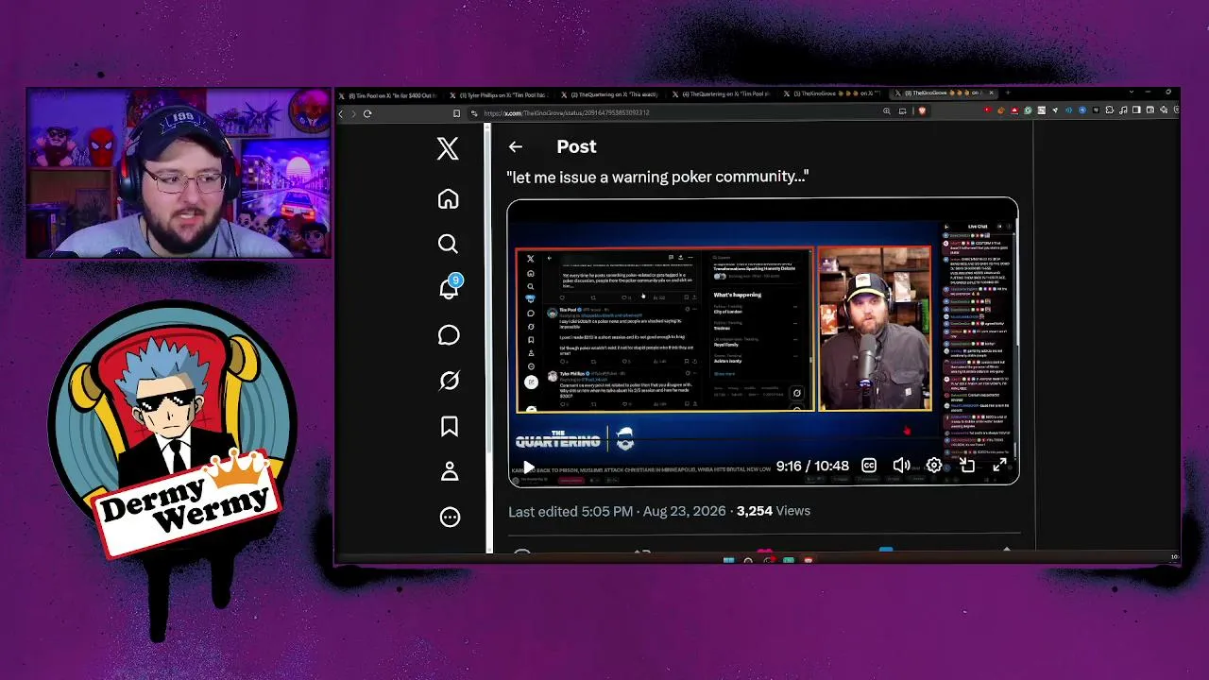Screen dimensions: 1209x680
Task: Mute the video with speaker icon
Action: point(901,466)
